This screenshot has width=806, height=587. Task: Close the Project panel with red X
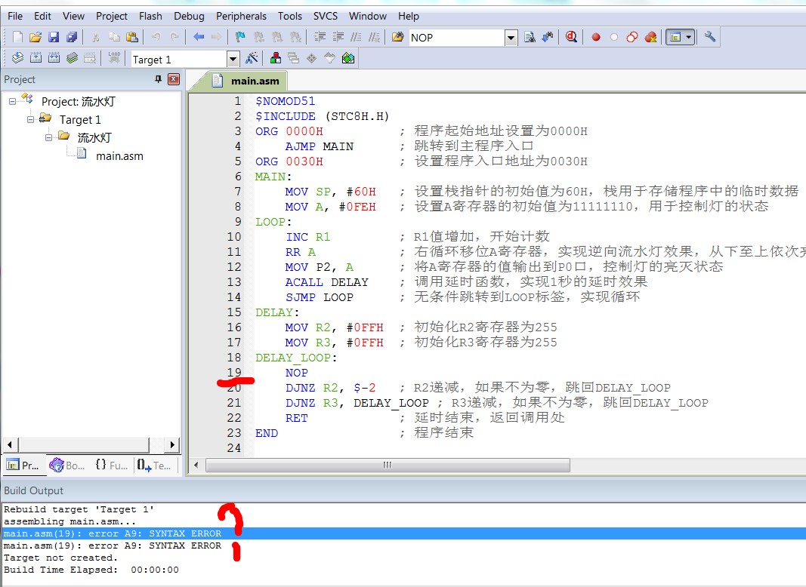click(174, 79)
